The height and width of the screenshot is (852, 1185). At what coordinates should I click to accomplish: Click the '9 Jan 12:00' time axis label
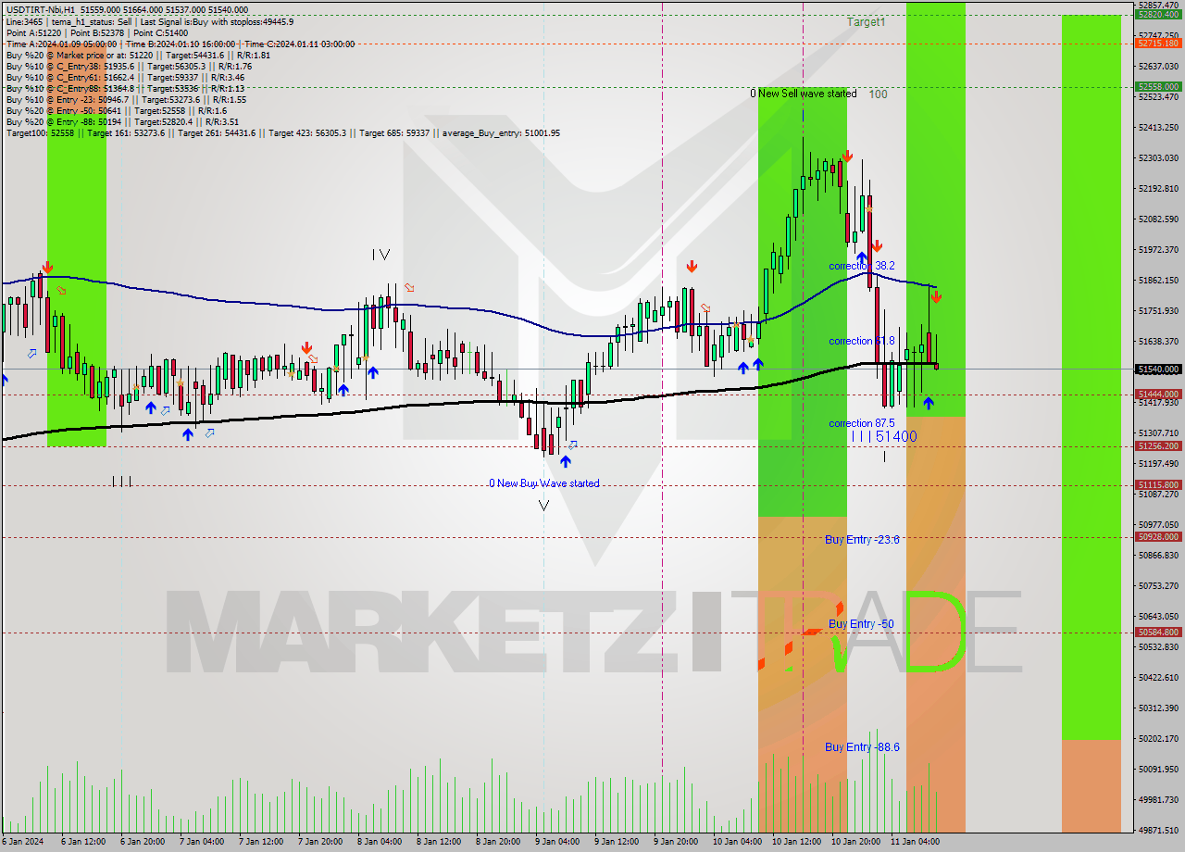[x=618, y=842]
